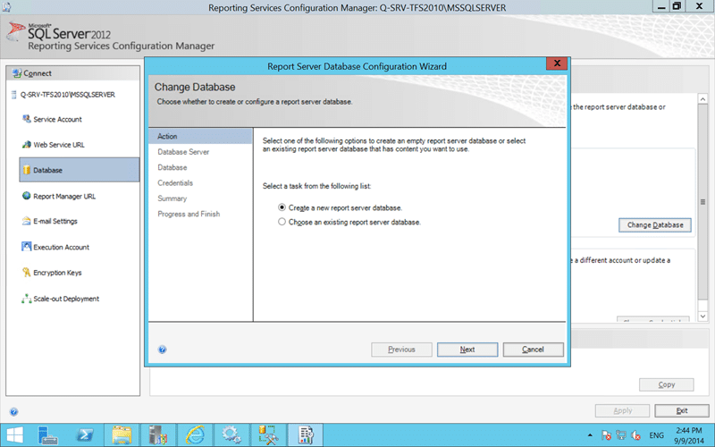Click the Database cylinder icon in sidebar
Viewport: 715px width, 447px height.
(27, 170)
